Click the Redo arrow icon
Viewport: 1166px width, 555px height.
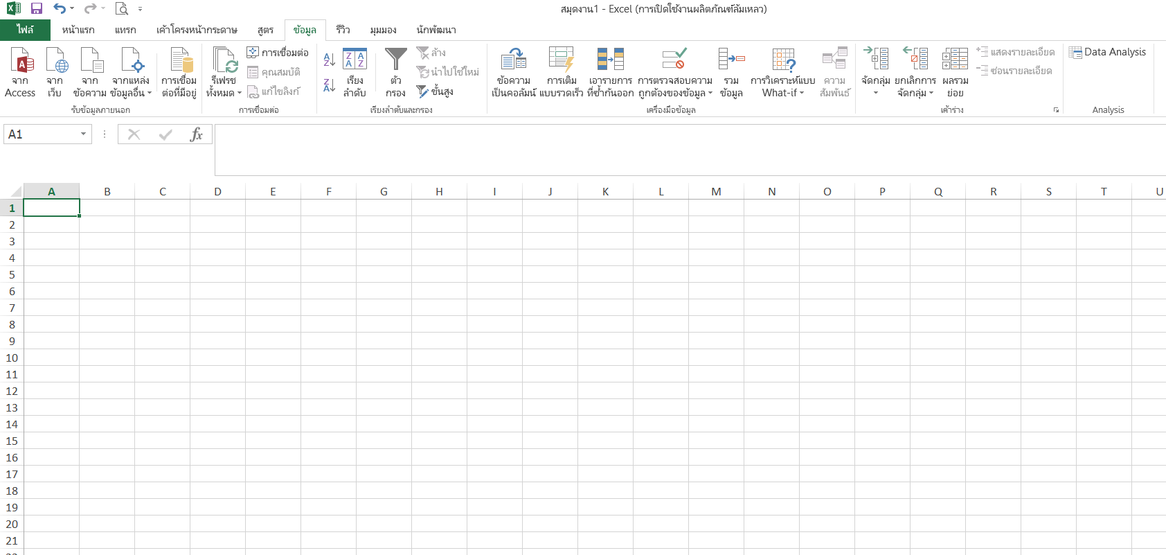(91, 8)
